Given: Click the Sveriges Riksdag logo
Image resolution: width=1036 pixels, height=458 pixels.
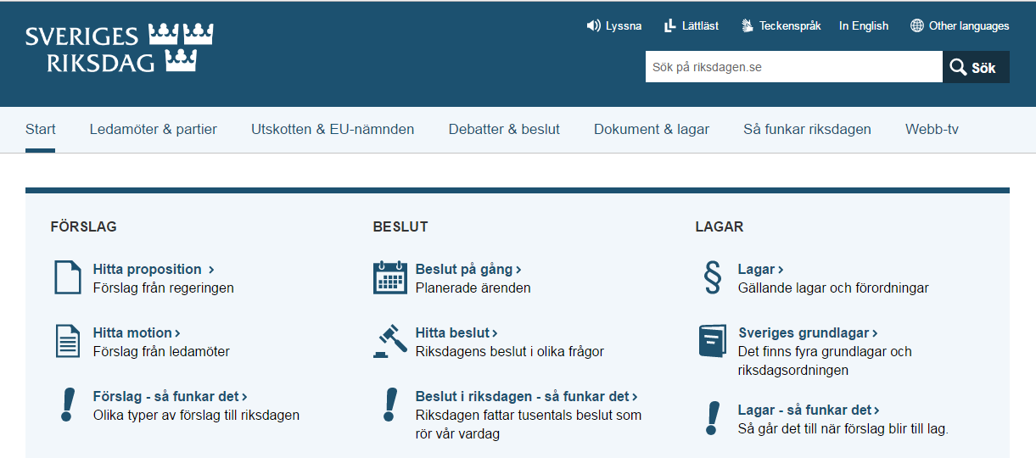Looking at the screenshot, I should [119, 48].
